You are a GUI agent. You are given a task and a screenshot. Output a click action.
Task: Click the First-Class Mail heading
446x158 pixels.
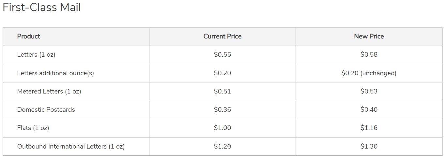tap(42, 7)
